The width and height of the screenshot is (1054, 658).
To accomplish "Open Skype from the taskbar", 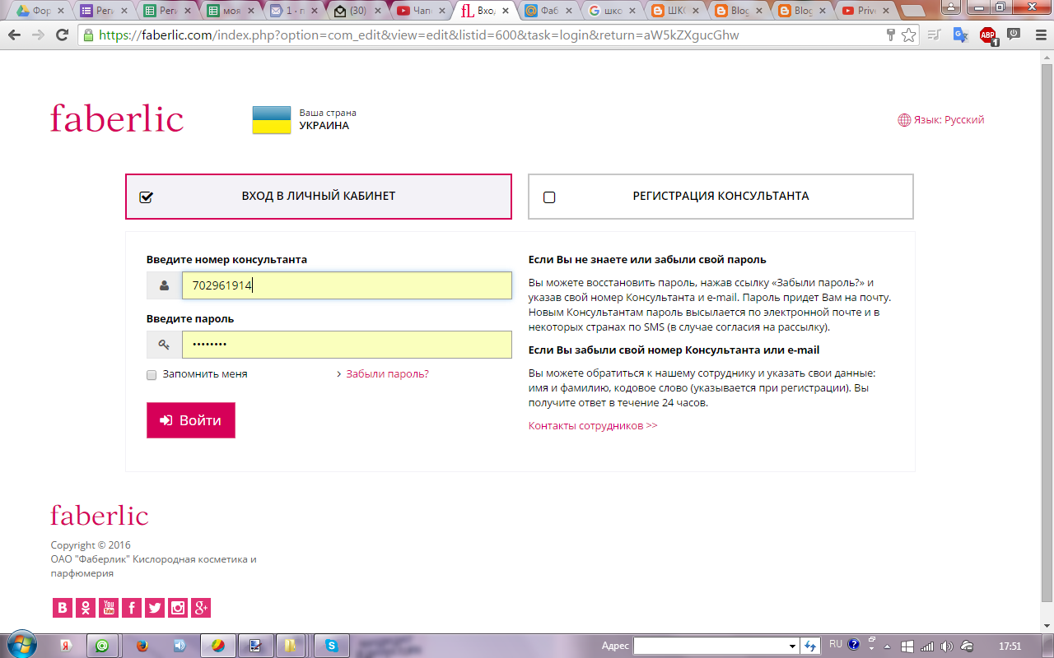I will pos(332,646).
